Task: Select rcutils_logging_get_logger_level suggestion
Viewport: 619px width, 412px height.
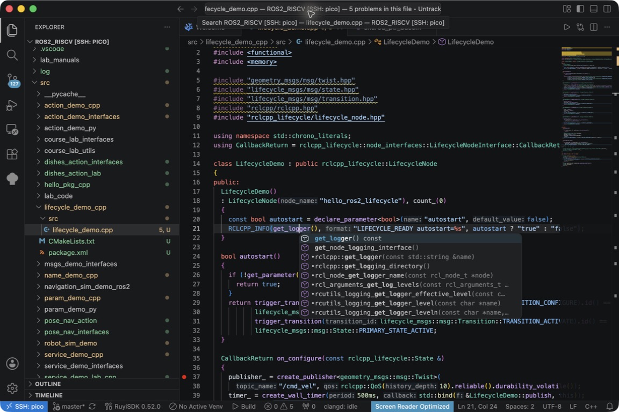Action: pos(410,303)
